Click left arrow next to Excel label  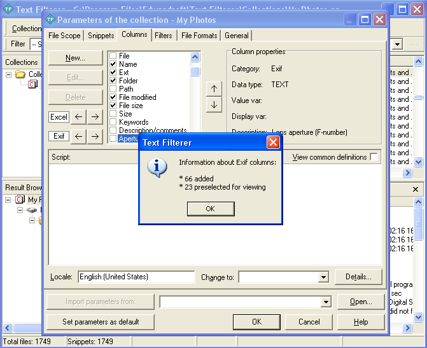(78, 116)
